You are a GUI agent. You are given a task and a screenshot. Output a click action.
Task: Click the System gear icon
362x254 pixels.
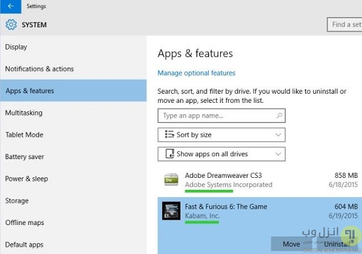tap(11, 25)
